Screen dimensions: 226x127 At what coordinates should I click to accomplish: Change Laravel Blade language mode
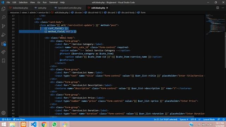[209, 120]
